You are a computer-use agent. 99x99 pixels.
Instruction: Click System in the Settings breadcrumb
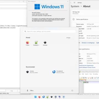coord(75,6)
